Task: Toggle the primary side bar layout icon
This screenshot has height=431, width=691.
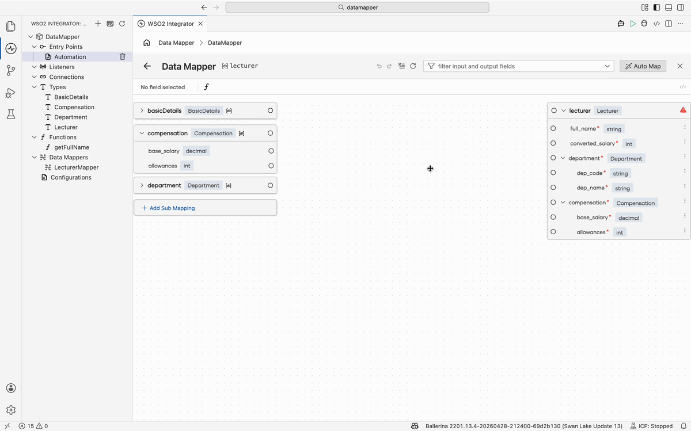Action: [656, 7]
